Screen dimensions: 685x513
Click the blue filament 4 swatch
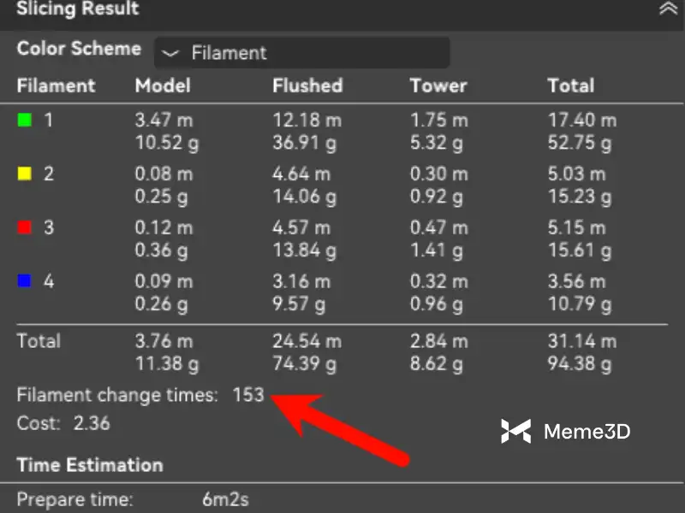click(x=25, y=281)
